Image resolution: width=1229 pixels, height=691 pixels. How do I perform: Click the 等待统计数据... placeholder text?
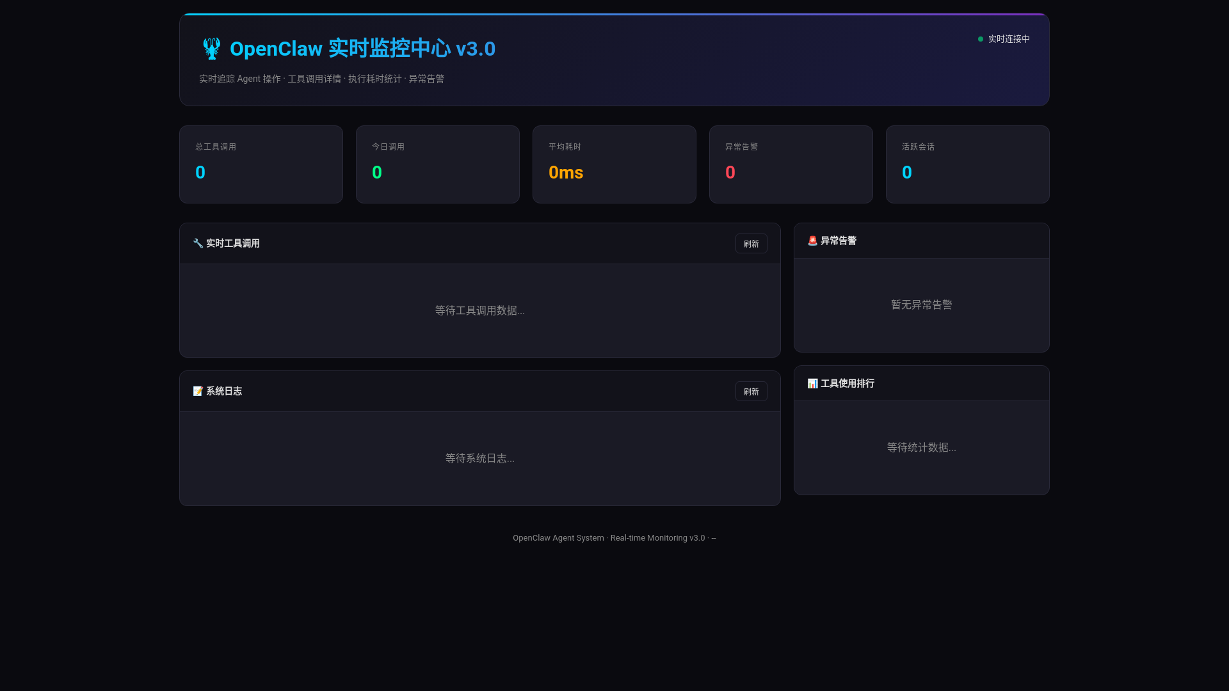pyautogui.click(x=922, y=447)
